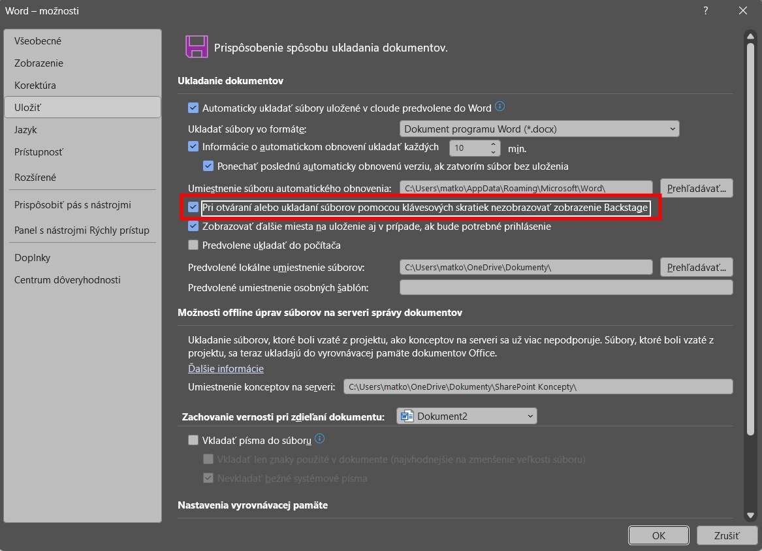Open Prispôsobiť pás s nástrojmi settings

[x=83, y=205]
